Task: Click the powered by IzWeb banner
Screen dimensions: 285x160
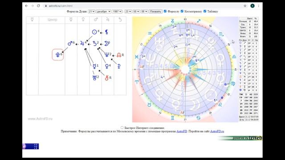Action: tap(240, 138)
